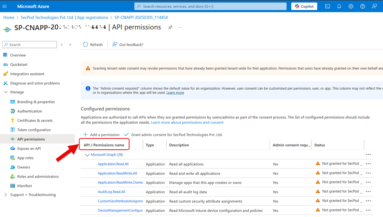Open Certificates & secrets
383x217 pixels.
(x=35, y=120)
